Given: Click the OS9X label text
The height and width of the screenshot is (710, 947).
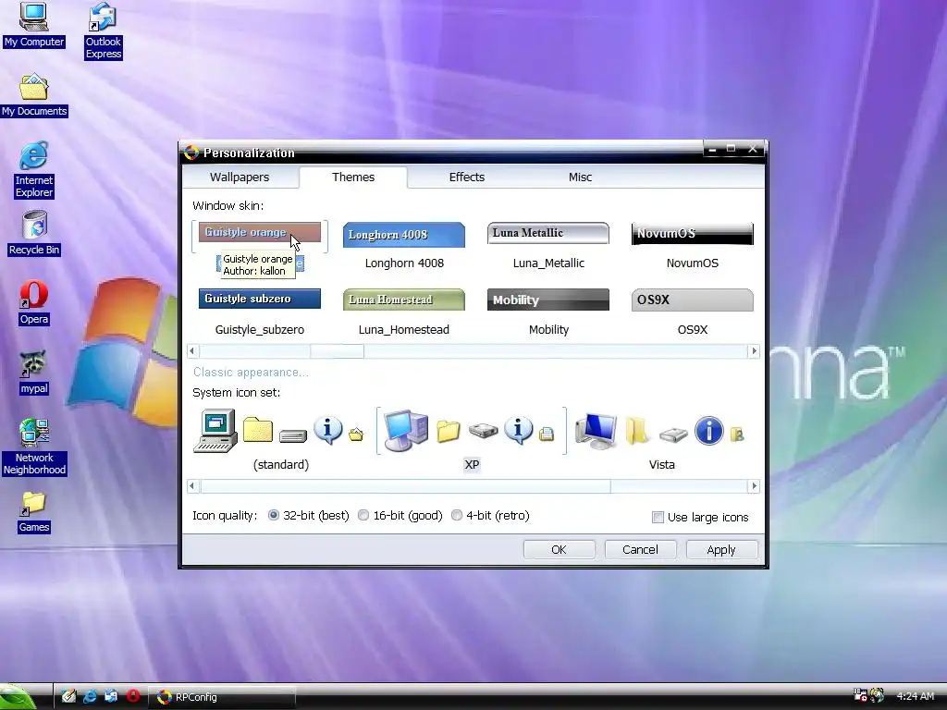Looking at the screenshot, I should pyautogui.click(x=692, y=330).
